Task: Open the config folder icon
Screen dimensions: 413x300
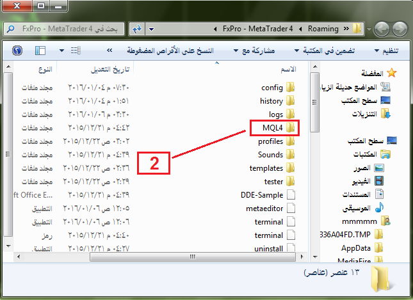Action: (x=290, y=88)
